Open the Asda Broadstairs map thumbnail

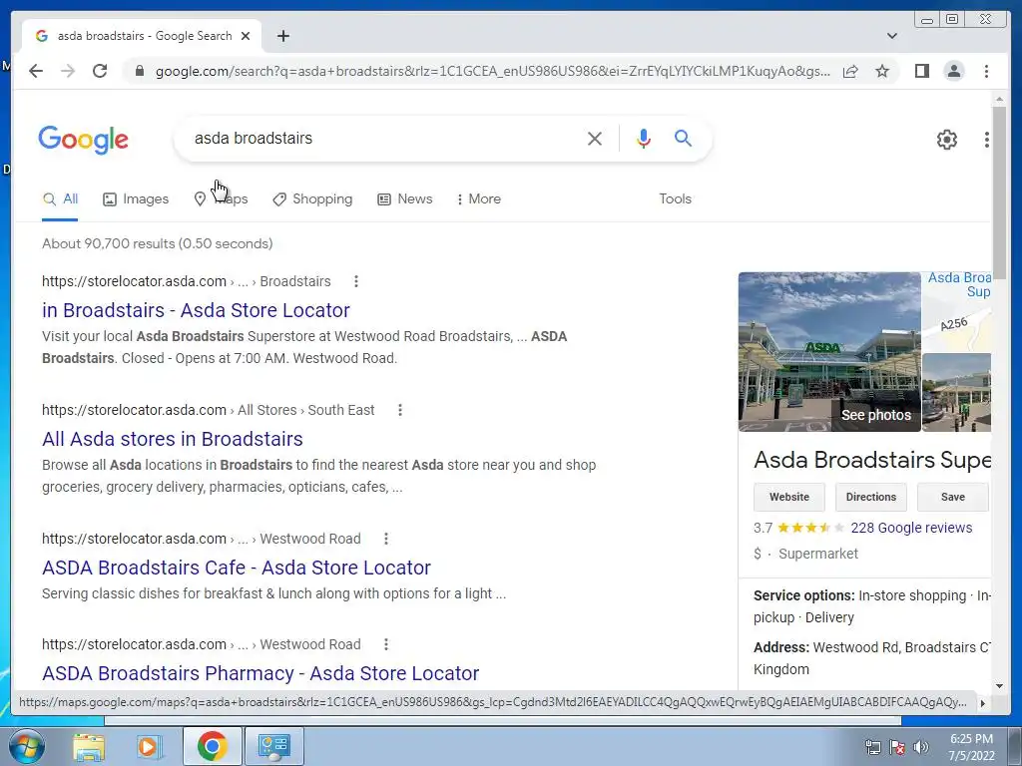point(957,311)
